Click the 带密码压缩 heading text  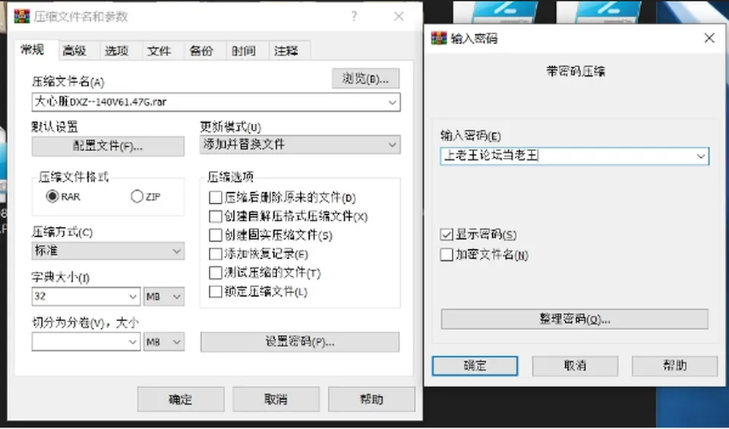[x=575, y=71]
